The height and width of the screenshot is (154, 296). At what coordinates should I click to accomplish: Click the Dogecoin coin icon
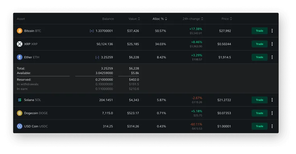pos(20,113)
